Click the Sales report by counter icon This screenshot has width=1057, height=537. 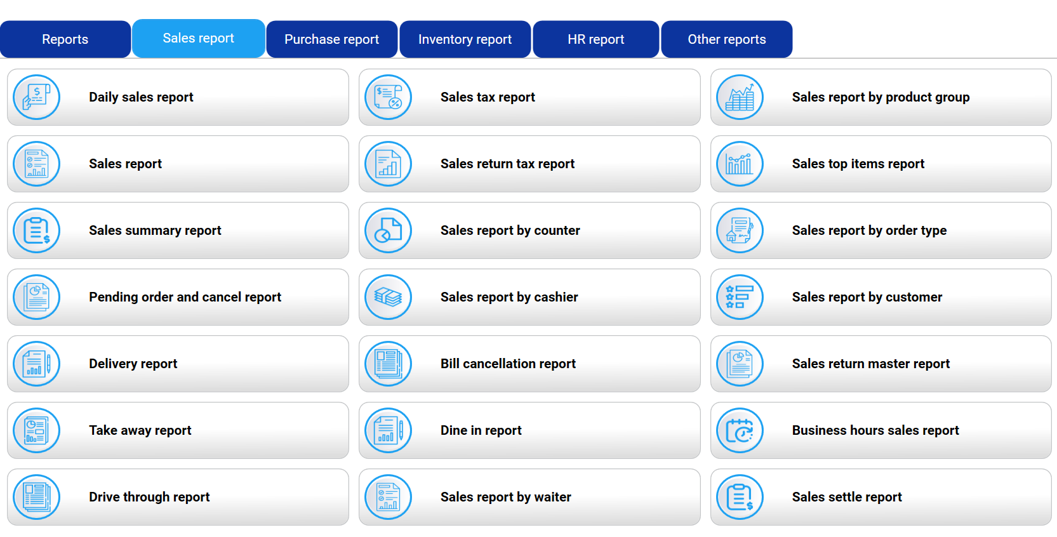pos(389,230)
